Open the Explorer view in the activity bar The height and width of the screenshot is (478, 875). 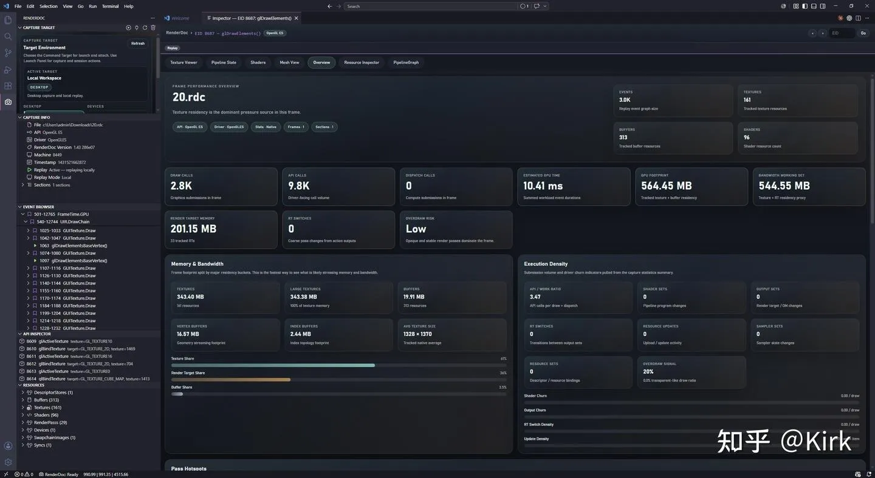pos(8,20)
